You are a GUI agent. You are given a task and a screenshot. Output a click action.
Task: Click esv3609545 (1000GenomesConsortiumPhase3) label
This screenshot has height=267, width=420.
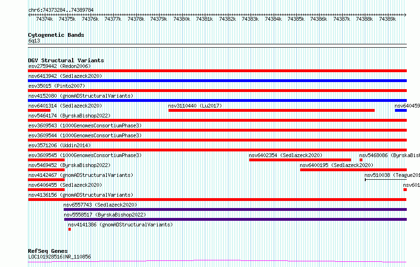tap(85, 155)
